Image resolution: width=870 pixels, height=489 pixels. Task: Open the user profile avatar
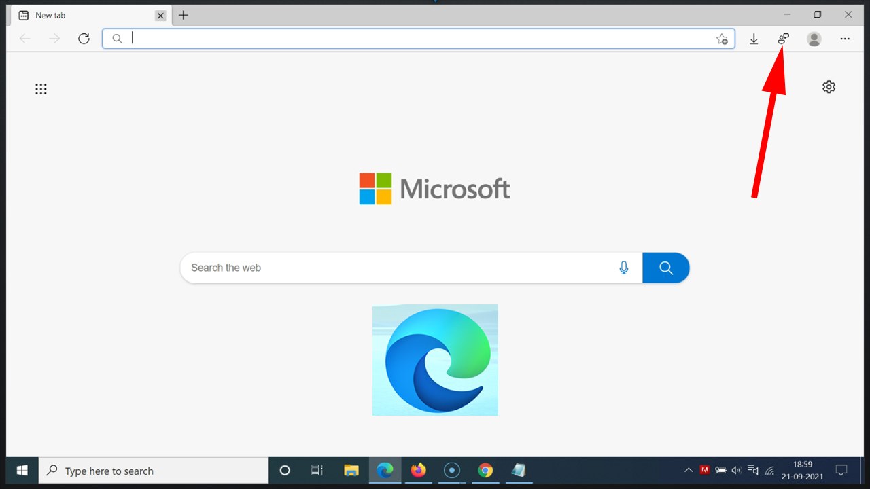(814, 39)
